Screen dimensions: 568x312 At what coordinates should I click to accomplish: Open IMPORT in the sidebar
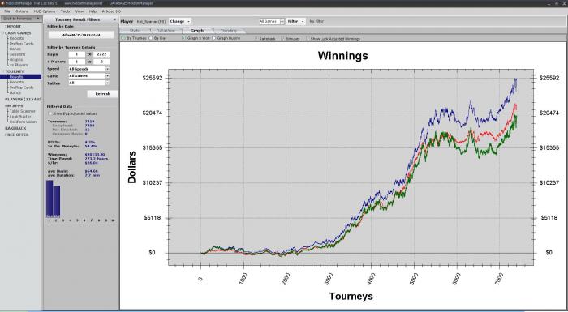click(13, 27)
